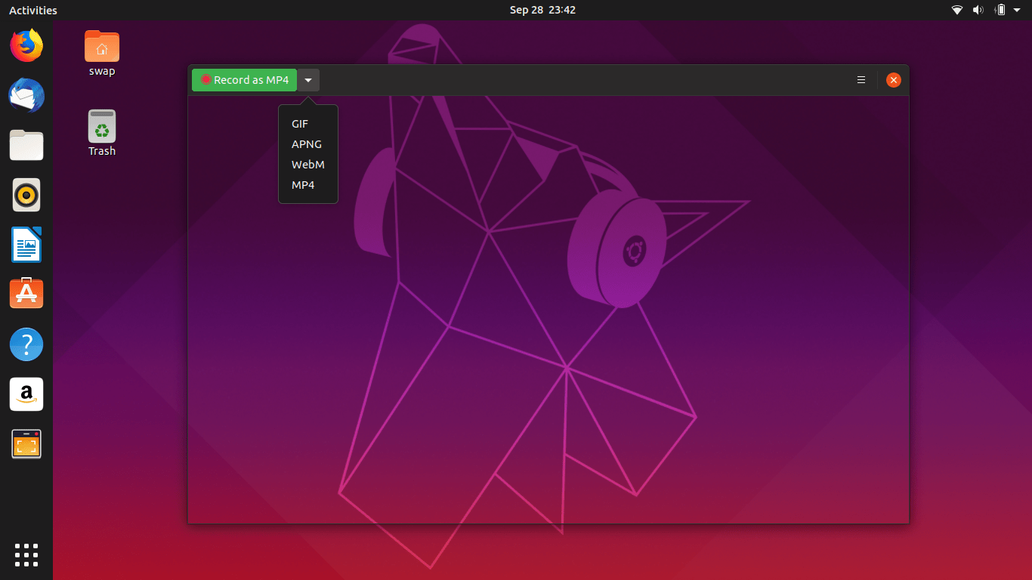Choose WebM format from the list

coord(308,165)
